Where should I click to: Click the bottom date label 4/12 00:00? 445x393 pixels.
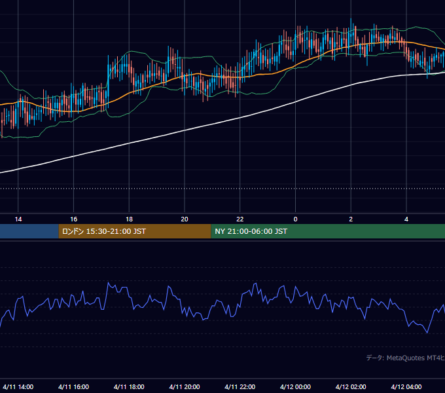(x=295, y=386)
